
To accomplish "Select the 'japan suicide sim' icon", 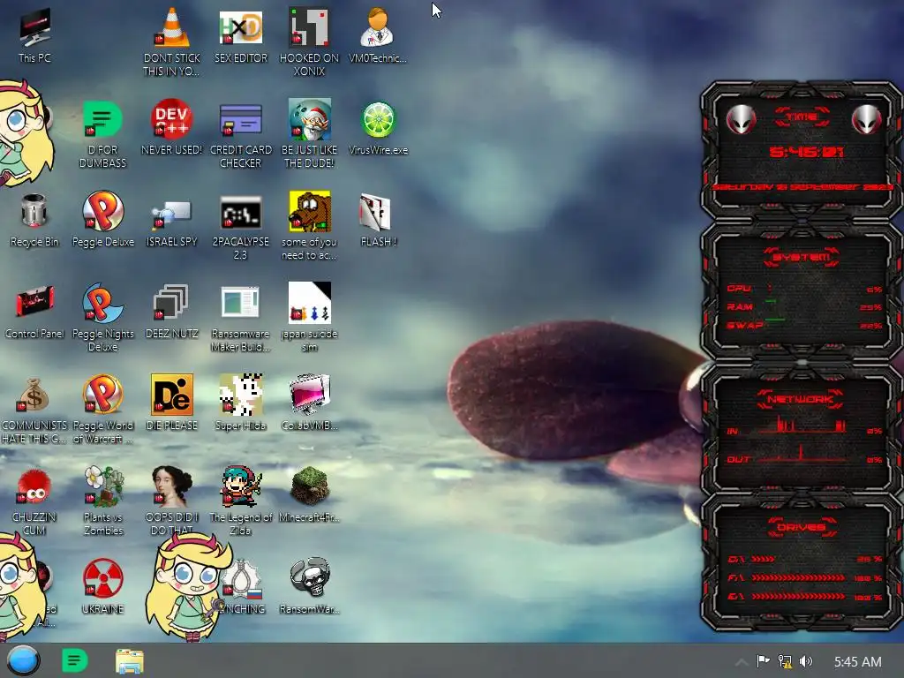I will (310, 317).
